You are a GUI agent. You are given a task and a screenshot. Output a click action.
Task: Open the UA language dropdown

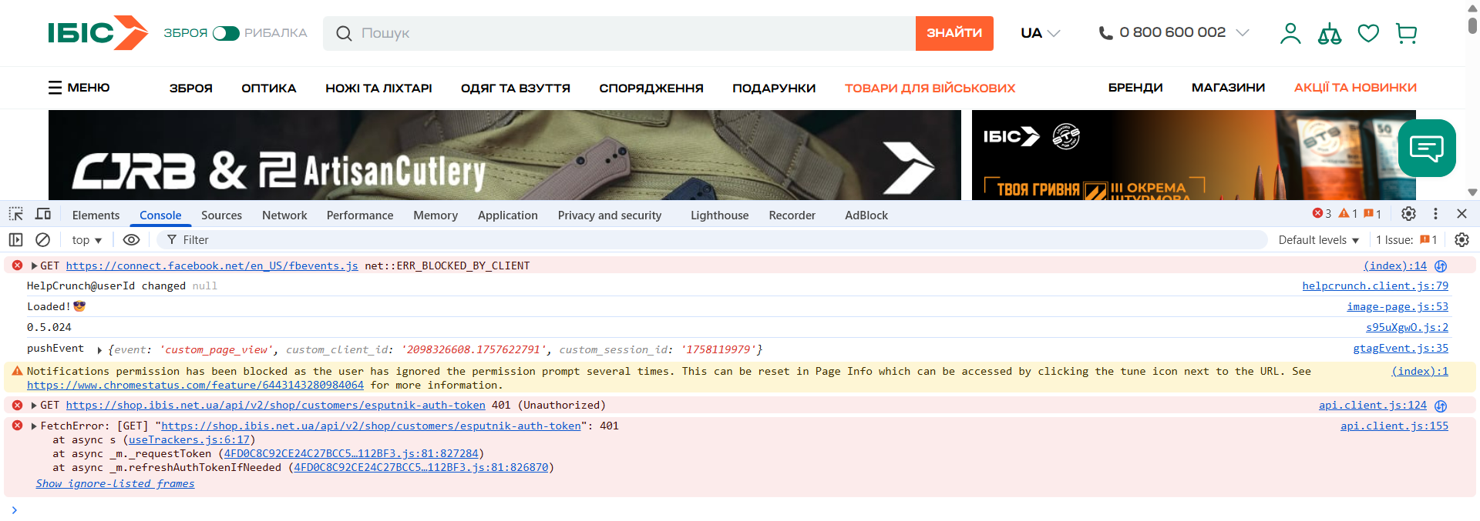point(1041,33)
